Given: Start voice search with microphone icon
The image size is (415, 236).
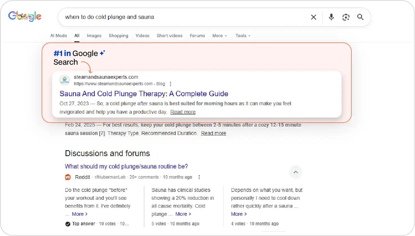Looking at the screenshot, I should pos(331,17).
